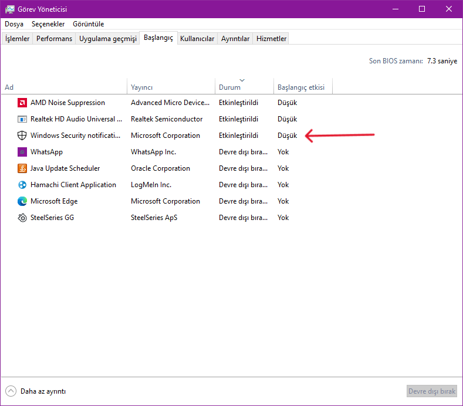
Task: Close the Görev Yöneticisi window
Action: tap(449, 9)
